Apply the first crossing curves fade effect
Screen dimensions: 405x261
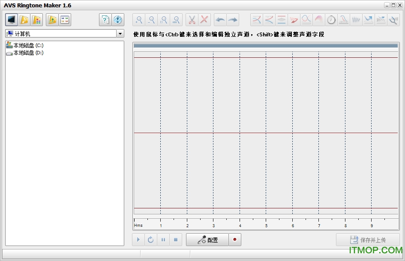point(256,20)
